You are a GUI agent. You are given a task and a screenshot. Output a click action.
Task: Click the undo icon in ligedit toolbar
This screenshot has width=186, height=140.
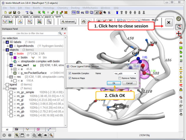pyautogui.click(x=84, y=22)
